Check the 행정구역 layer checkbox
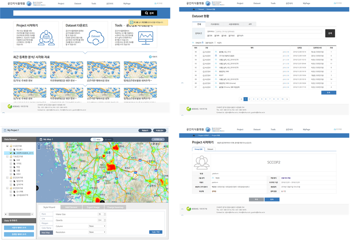 click(x=11, y=181)
